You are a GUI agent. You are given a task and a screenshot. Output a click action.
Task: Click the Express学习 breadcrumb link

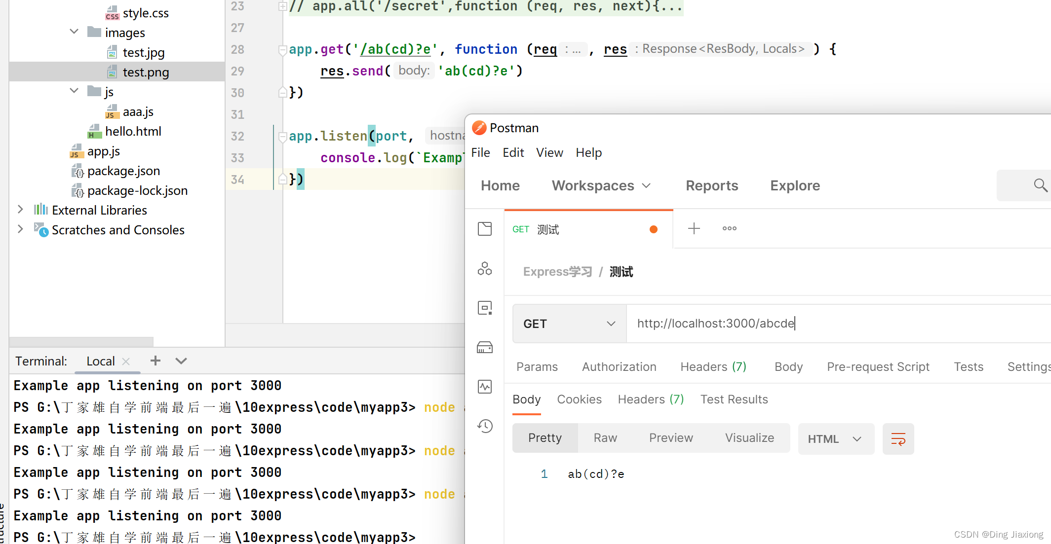557,272
